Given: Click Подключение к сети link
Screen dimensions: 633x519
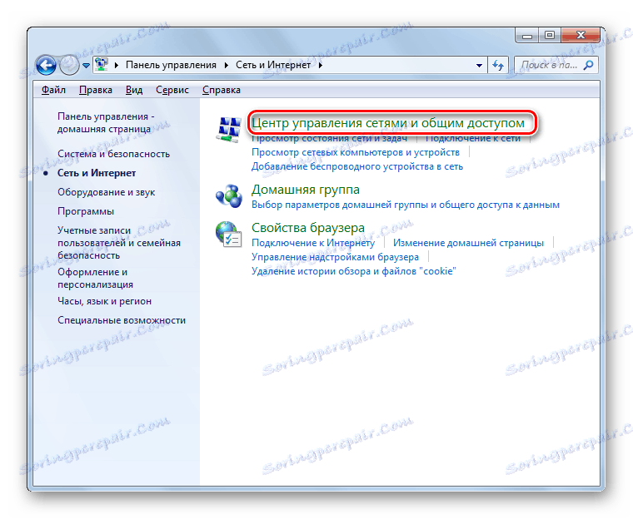Looking at the screenshot, I should coord(473,138).
